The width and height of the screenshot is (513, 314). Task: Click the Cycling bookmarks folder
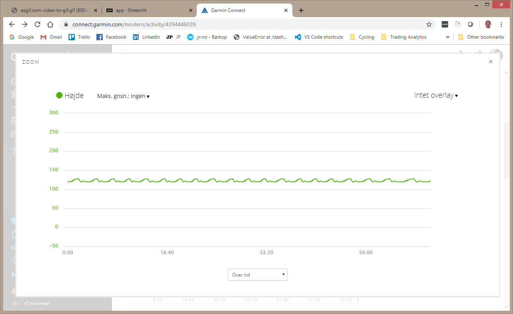coord(362,37)
